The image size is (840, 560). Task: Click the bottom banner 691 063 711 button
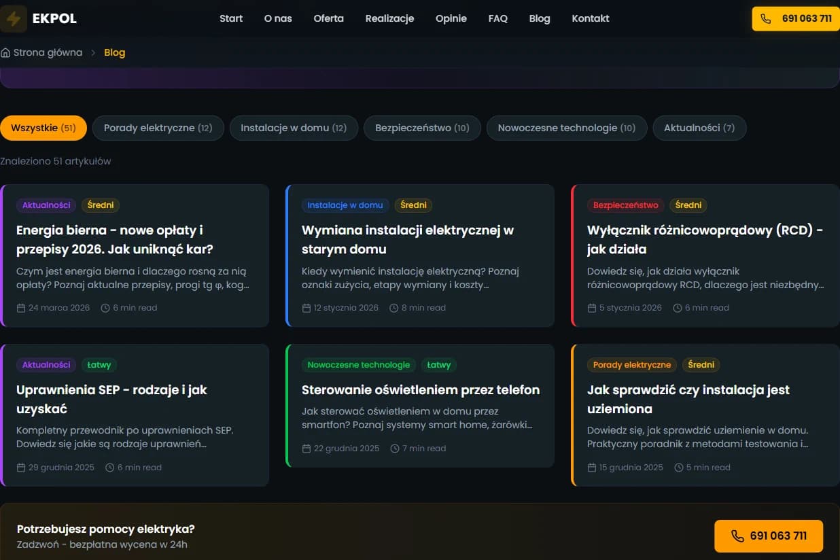(769, 536)
